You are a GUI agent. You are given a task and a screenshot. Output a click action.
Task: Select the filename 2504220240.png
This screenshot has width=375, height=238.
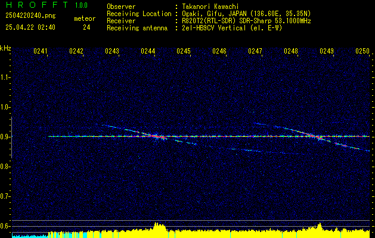[x=30, y=16]
